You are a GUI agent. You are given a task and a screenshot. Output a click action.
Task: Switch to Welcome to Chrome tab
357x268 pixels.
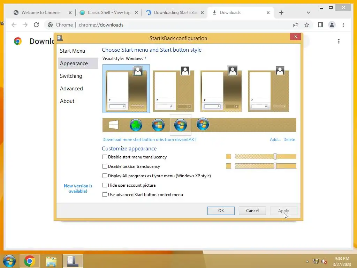(40, 13)
